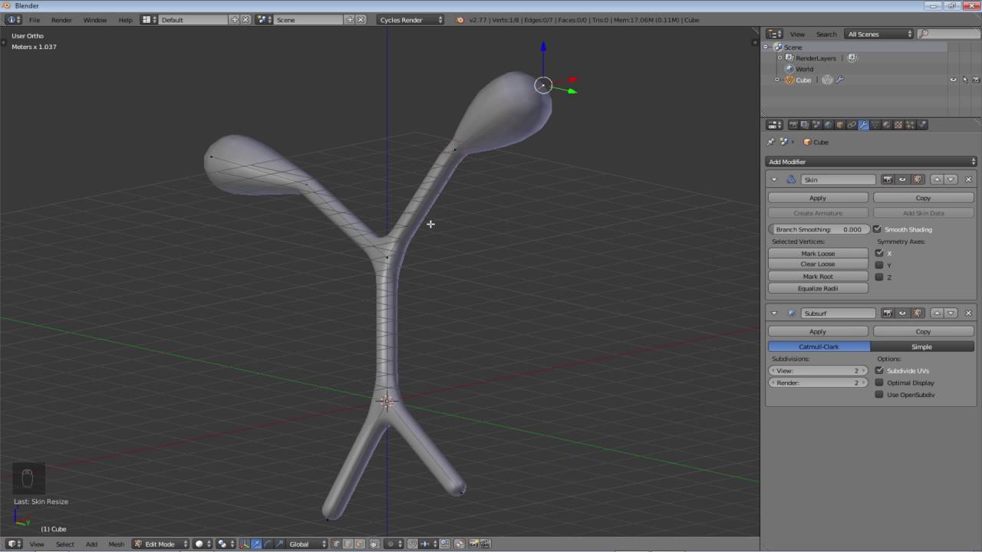Toggle the 3D manipulator widget in viewport header
The width and height of the screenshot is (982, 552).
click(245, 544)
